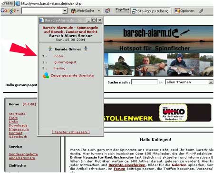Expand the Web-Suche dropdown arrow
The height and width of the screenshot is (173, 214).
point(99,11)
